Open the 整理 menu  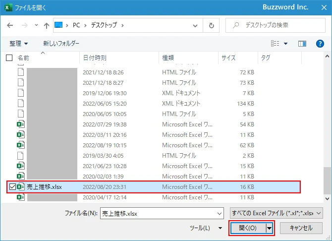[x=18, y=44]
